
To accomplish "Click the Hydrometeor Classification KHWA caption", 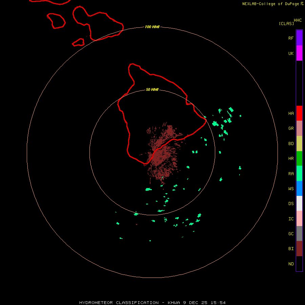I will [152, 303].
